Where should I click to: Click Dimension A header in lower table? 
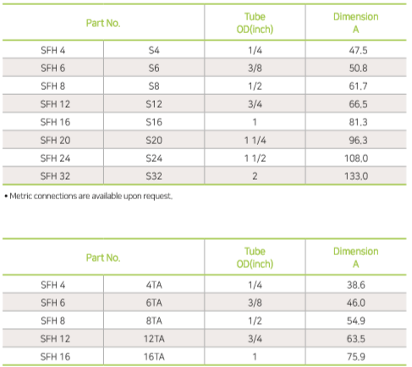[356, 258]
